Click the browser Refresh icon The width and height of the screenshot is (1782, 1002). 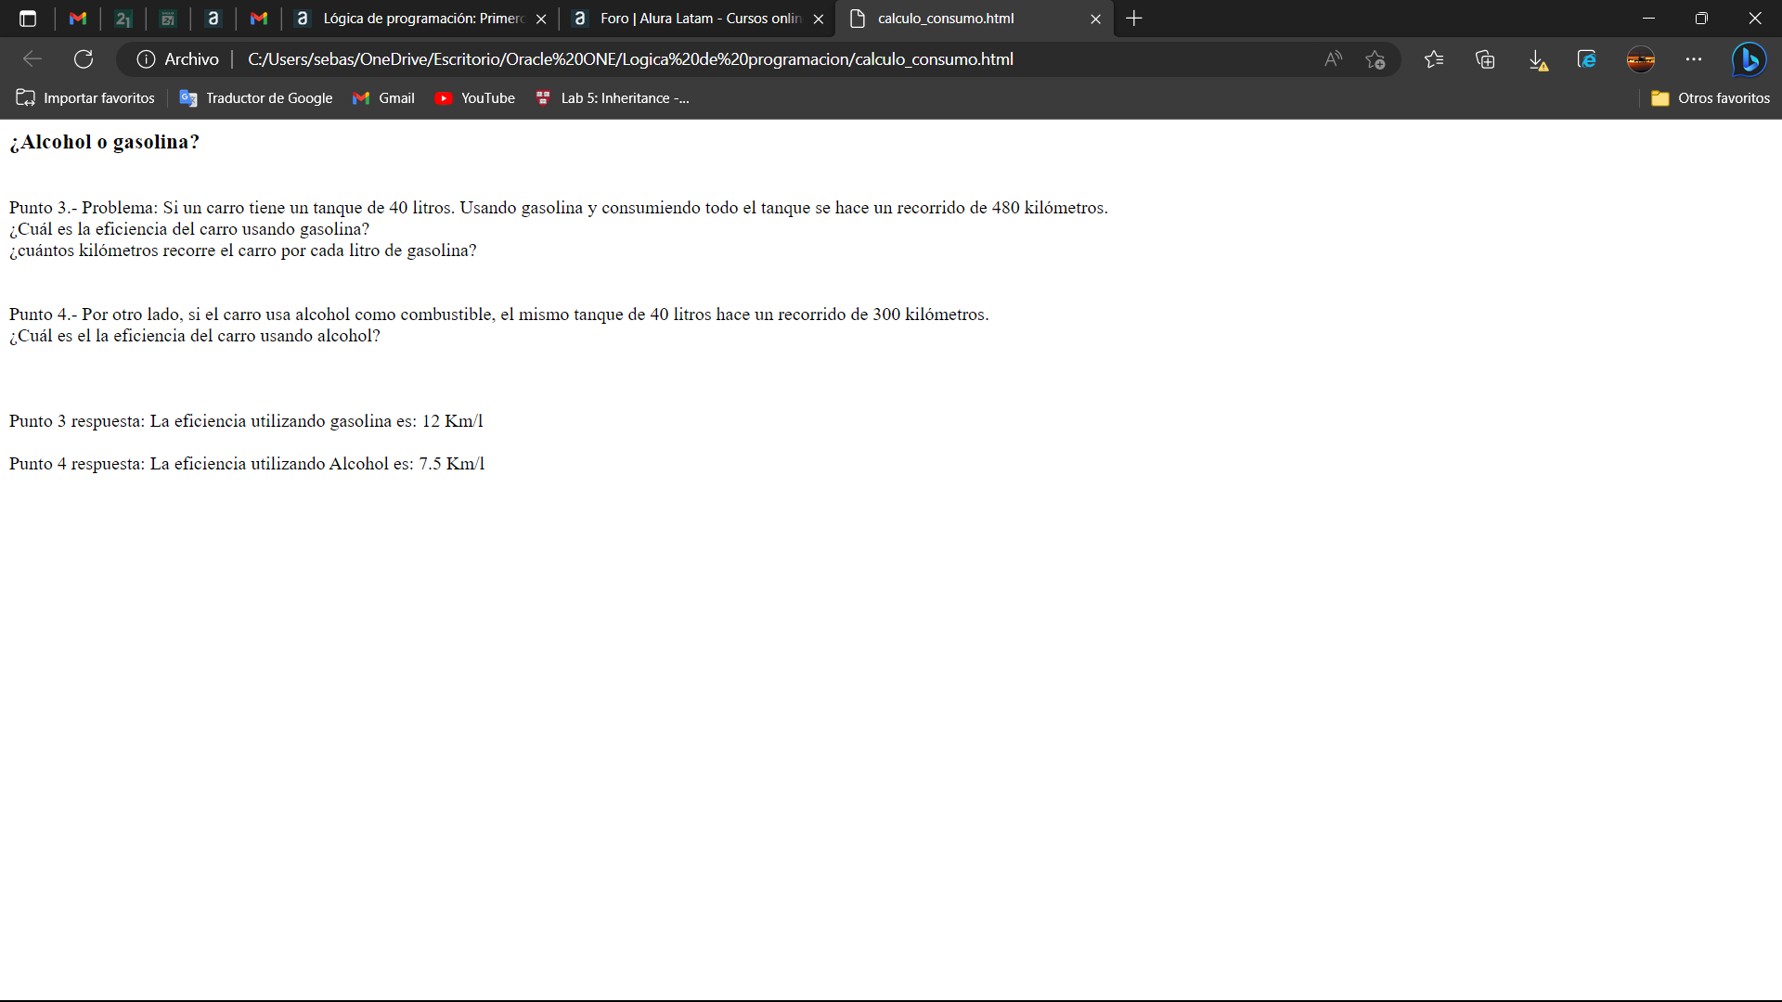84,59
